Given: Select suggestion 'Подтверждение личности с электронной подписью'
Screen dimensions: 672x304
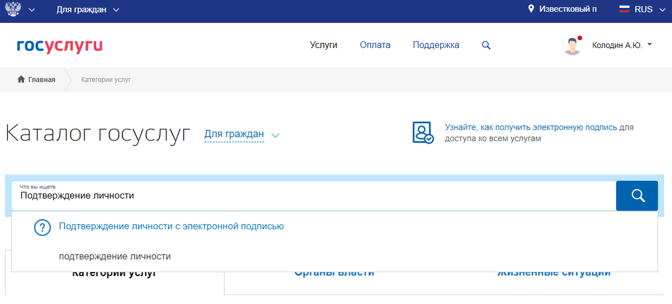Looking at the screenshot, I should (x=171, y=226).
